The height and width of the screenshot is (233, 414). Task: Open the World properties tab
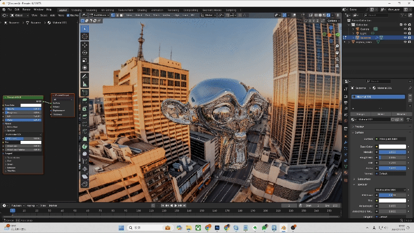(346, 121)
